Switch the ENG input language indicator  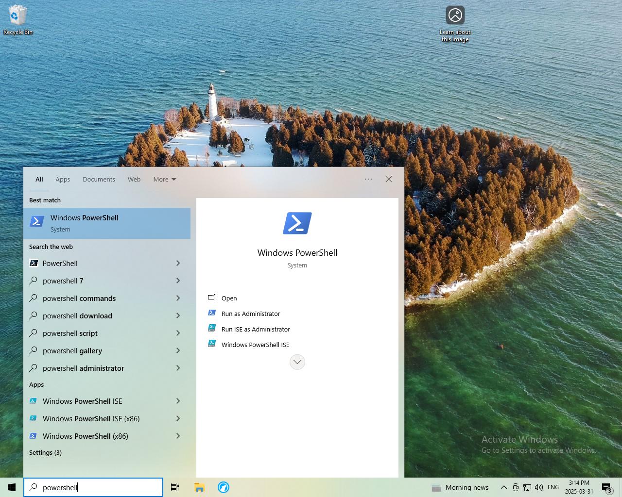[x=553, y=487]
